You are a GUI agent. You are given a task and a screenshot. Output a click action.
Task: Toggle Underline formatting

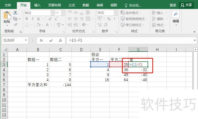click(x=38, y=19)
